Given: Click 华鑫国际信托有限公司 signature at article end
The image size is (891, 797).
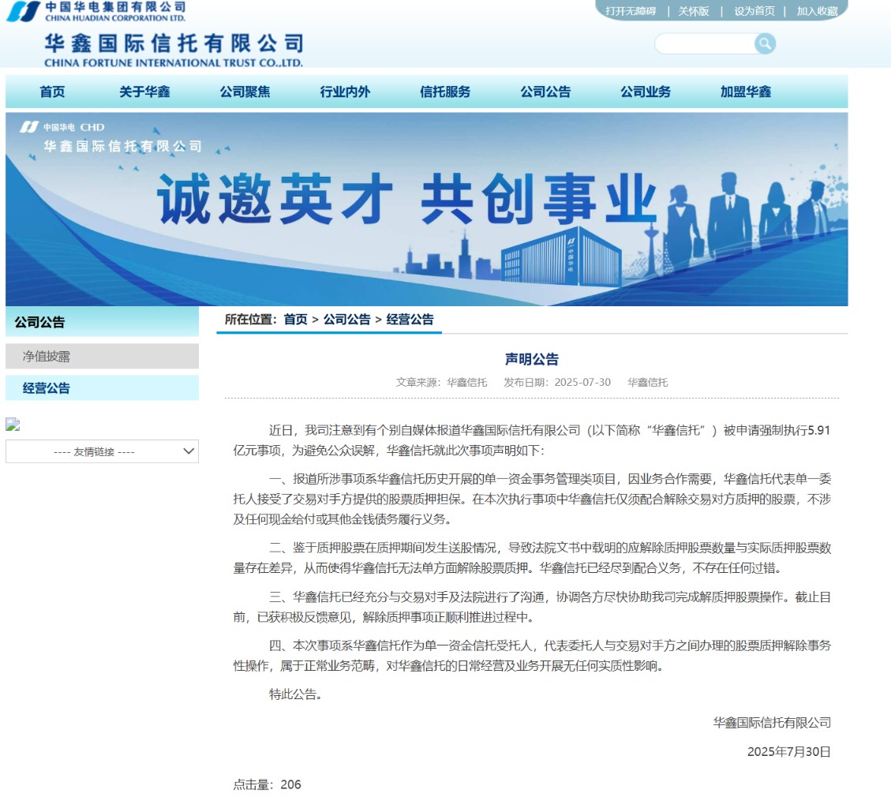Looking at the screenshot, I should [772, 723].
